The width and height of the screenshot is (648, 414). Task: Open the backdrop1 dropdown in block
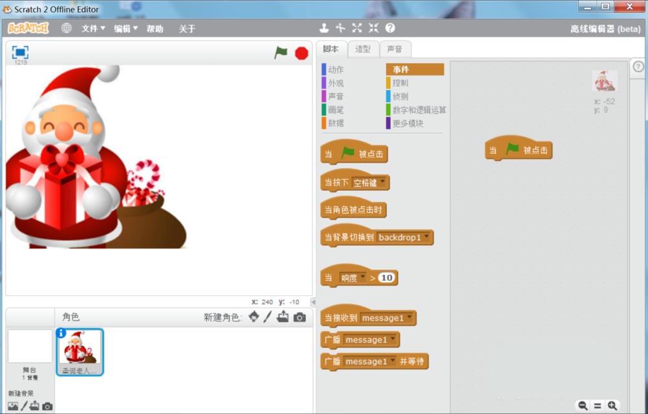(x=427, y=237)
